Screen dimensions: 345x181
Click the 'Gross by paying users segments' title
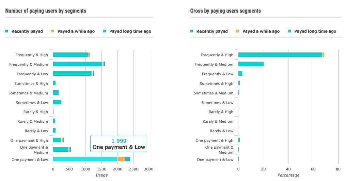tap(225, 11)
